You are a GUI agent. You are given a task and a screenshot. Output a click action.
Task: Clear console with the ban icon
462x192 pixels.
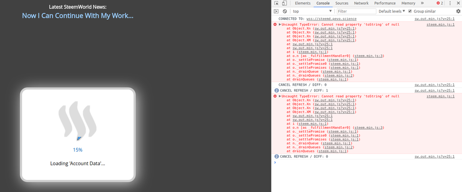[284, 11]
